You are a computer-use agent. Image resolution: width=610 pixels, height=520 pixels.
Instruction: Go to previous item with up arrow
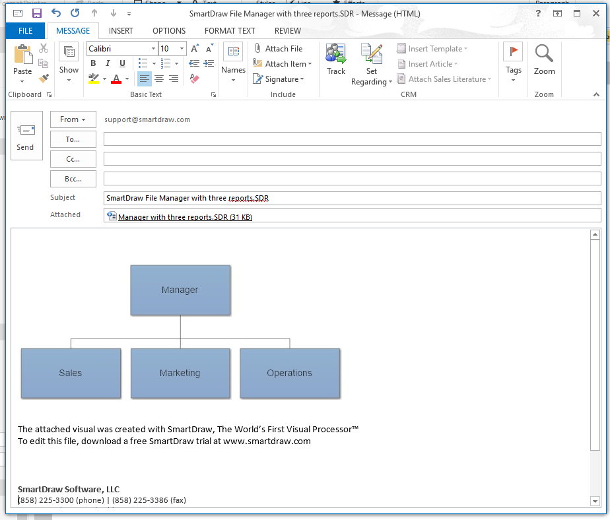click(x=94, y=13)
